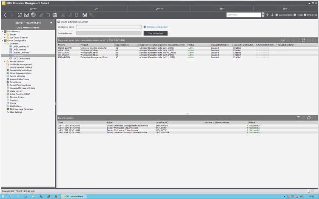Open Wake on LAN settings node
The height and width of the screenshot is (199, 319).
tap(16, 91)
